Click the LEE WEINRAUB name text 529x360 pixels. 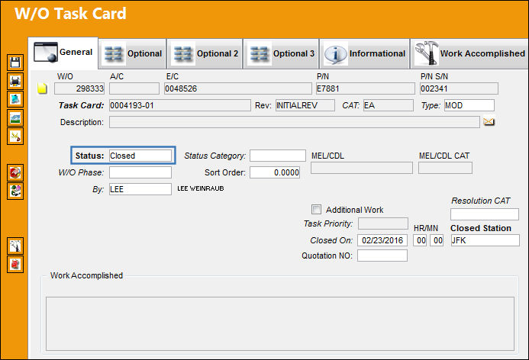(x=201, y=188)
